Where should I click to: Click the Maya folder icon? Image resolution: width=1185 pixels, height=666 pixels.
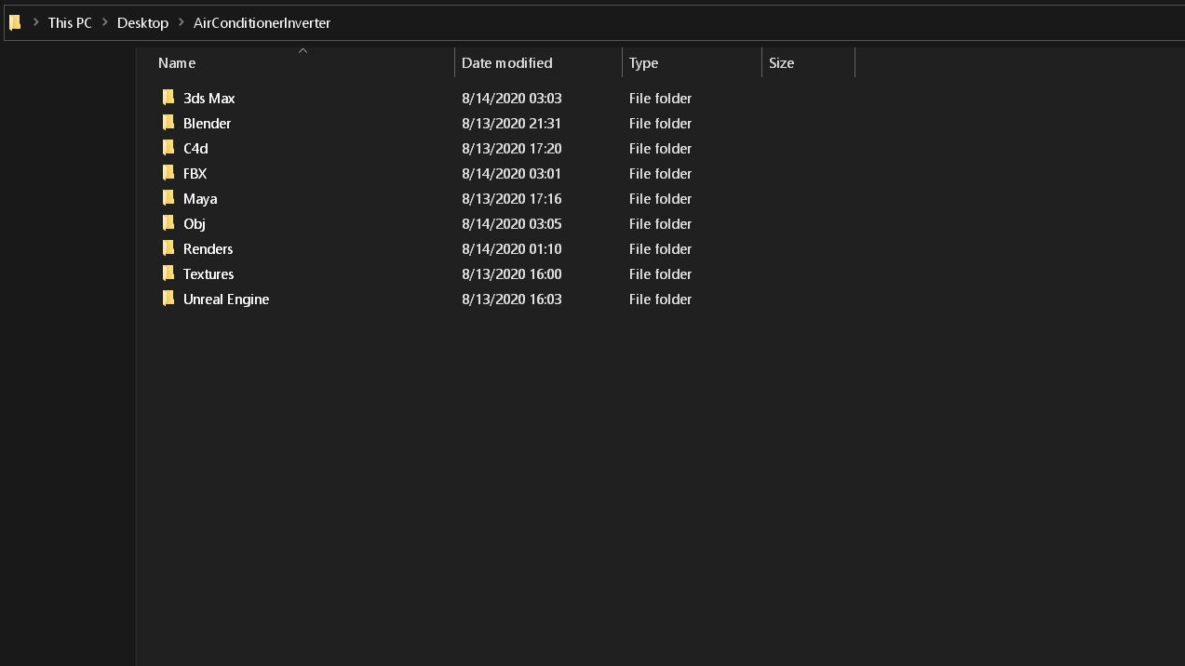(168, 198)
